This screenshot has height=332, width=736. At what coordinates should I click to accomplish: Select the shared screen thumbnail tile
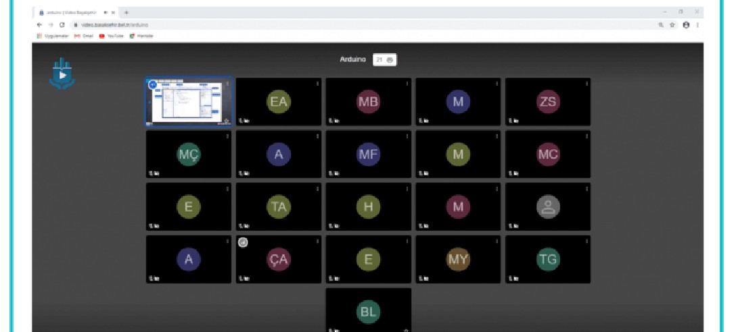[189, 102]
